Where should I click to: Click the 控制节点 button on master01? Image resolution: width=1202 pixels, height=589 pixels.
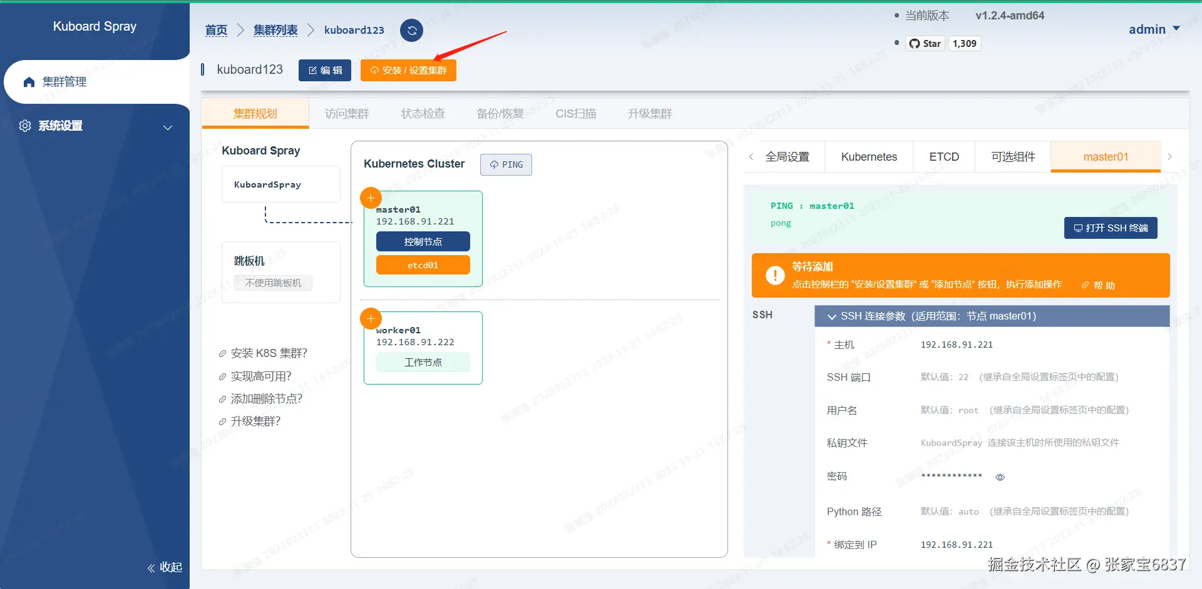click(x=423, y=241)
